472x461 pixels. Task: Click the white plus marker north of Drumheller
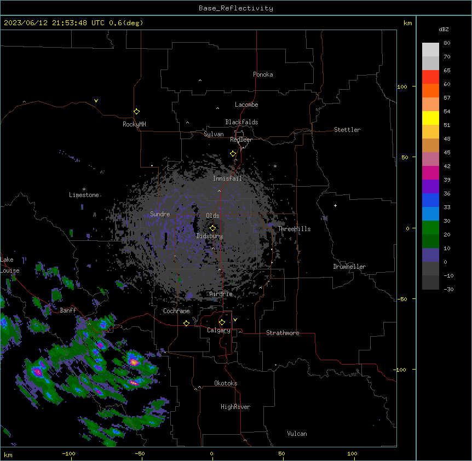coord(335,205)
